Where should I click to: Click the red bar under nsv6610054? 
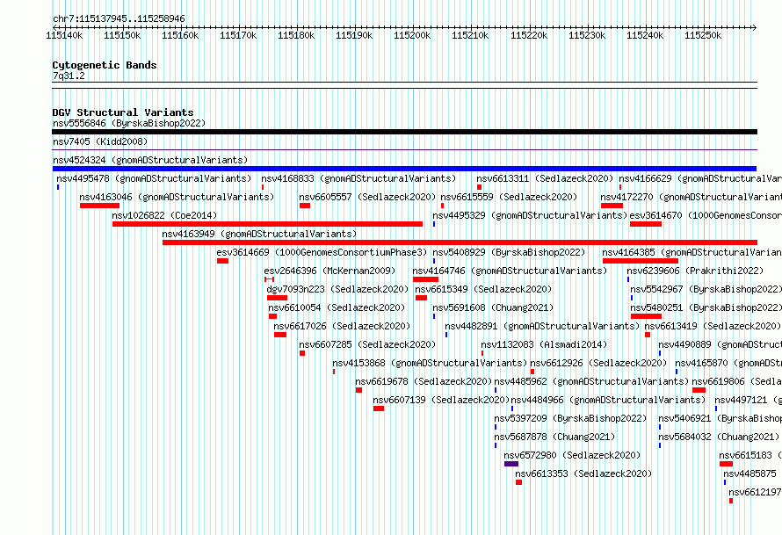pos(272,316)
